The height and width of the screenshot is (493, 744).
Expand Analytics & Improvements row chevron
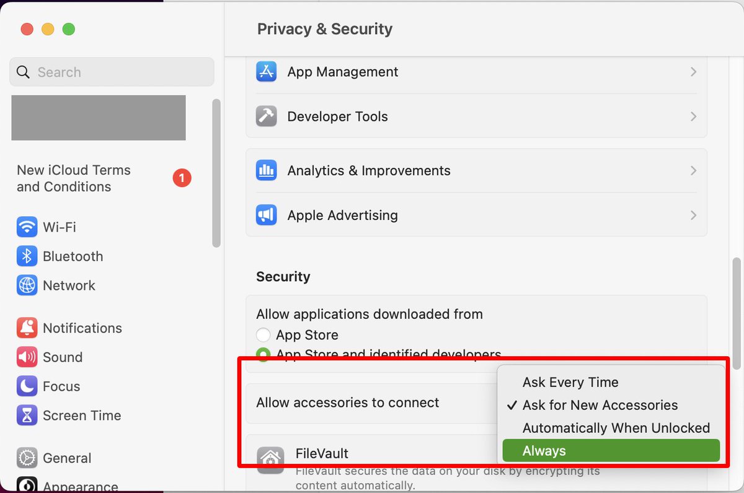pyautogui.click(x=693, y=170)
